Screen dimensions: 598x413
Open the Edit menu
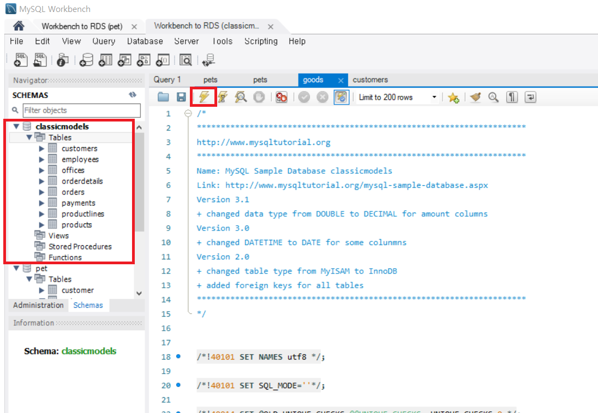tap(43, 41)
